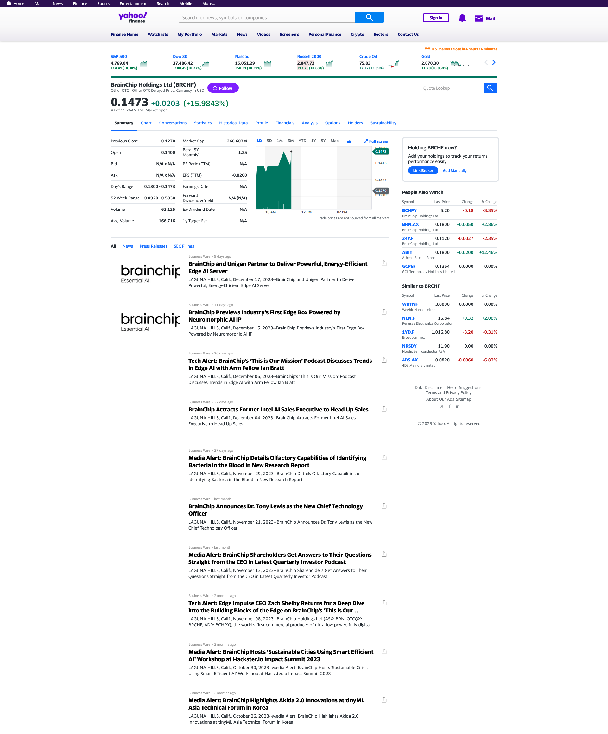Image resolution: width=608 pixels, height=734 pixels.
Task: Share the Unigen Partner article
Action: [x=383, y=264]
